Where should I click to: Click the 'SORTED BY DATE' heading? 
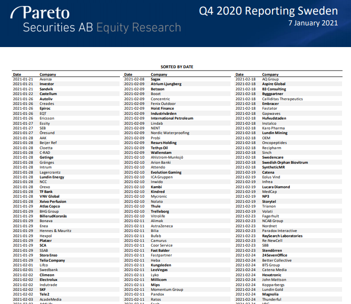177,67
